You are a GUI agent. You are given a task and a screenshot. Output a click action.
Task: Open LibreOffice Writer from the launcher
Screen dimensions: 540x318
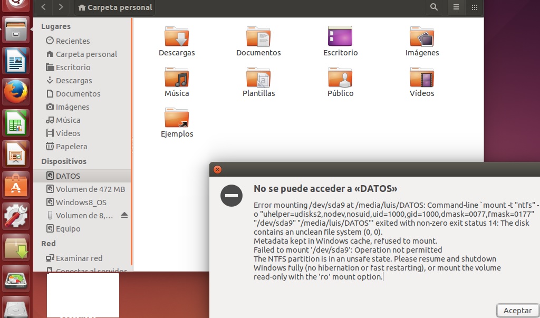15,61
